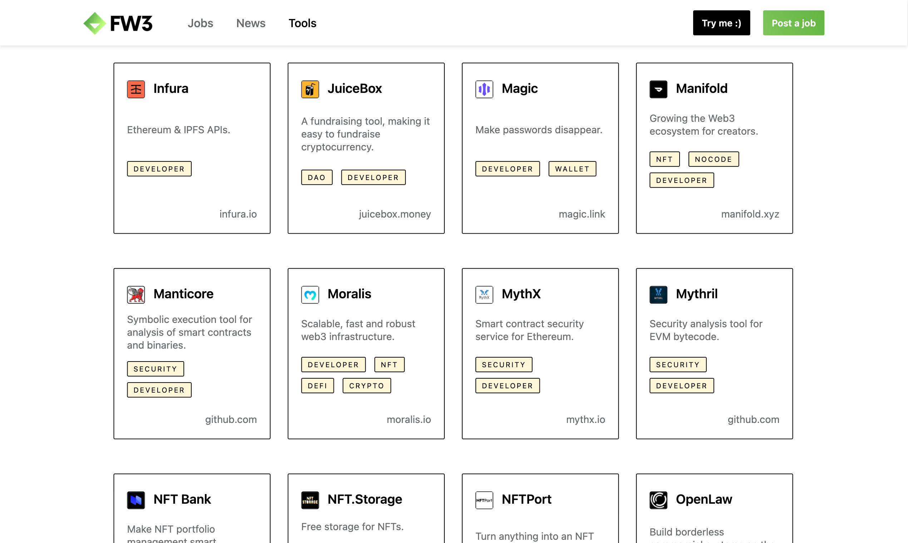Click the JuiceBox orange drink icon

(310, 89)
